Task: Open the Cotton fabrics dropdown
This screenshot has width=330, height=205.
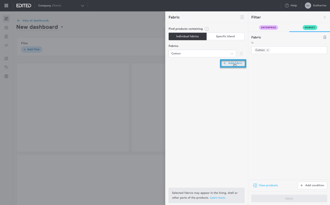Action: tap(202, 54)
